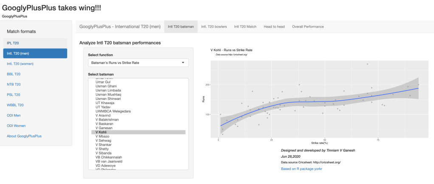This screenshot has height=184, width=434.
Task: Open ODI Men format
Action: point(15,115)
